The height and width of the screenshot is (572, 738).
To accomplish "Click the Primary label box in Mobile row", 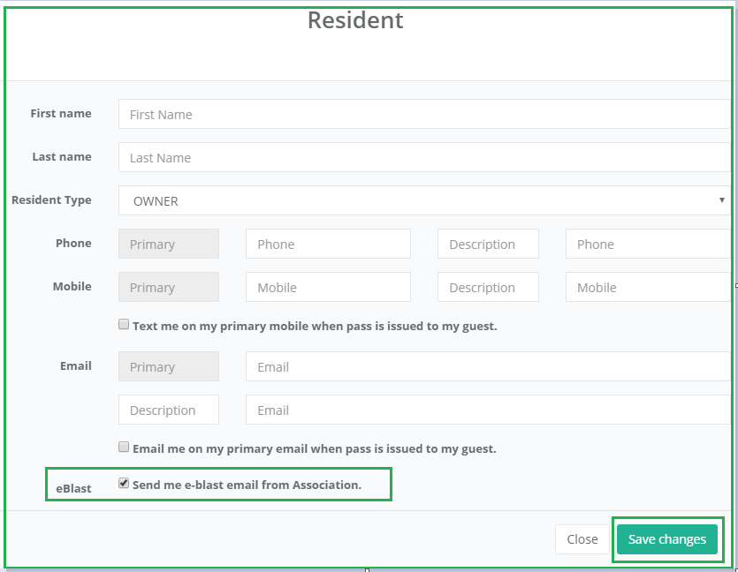I will [x=169, y=287].
